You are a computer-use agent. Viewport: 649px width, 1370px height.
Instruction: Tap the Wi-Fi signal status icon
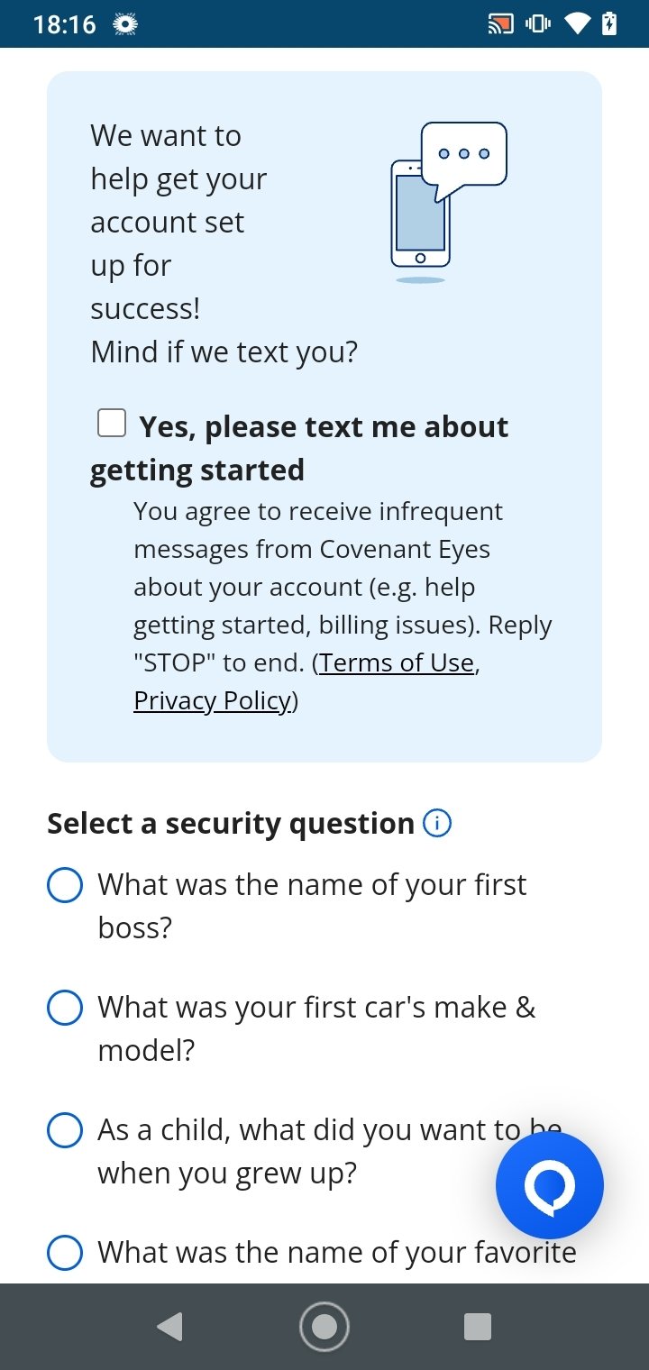click(577, 24)
